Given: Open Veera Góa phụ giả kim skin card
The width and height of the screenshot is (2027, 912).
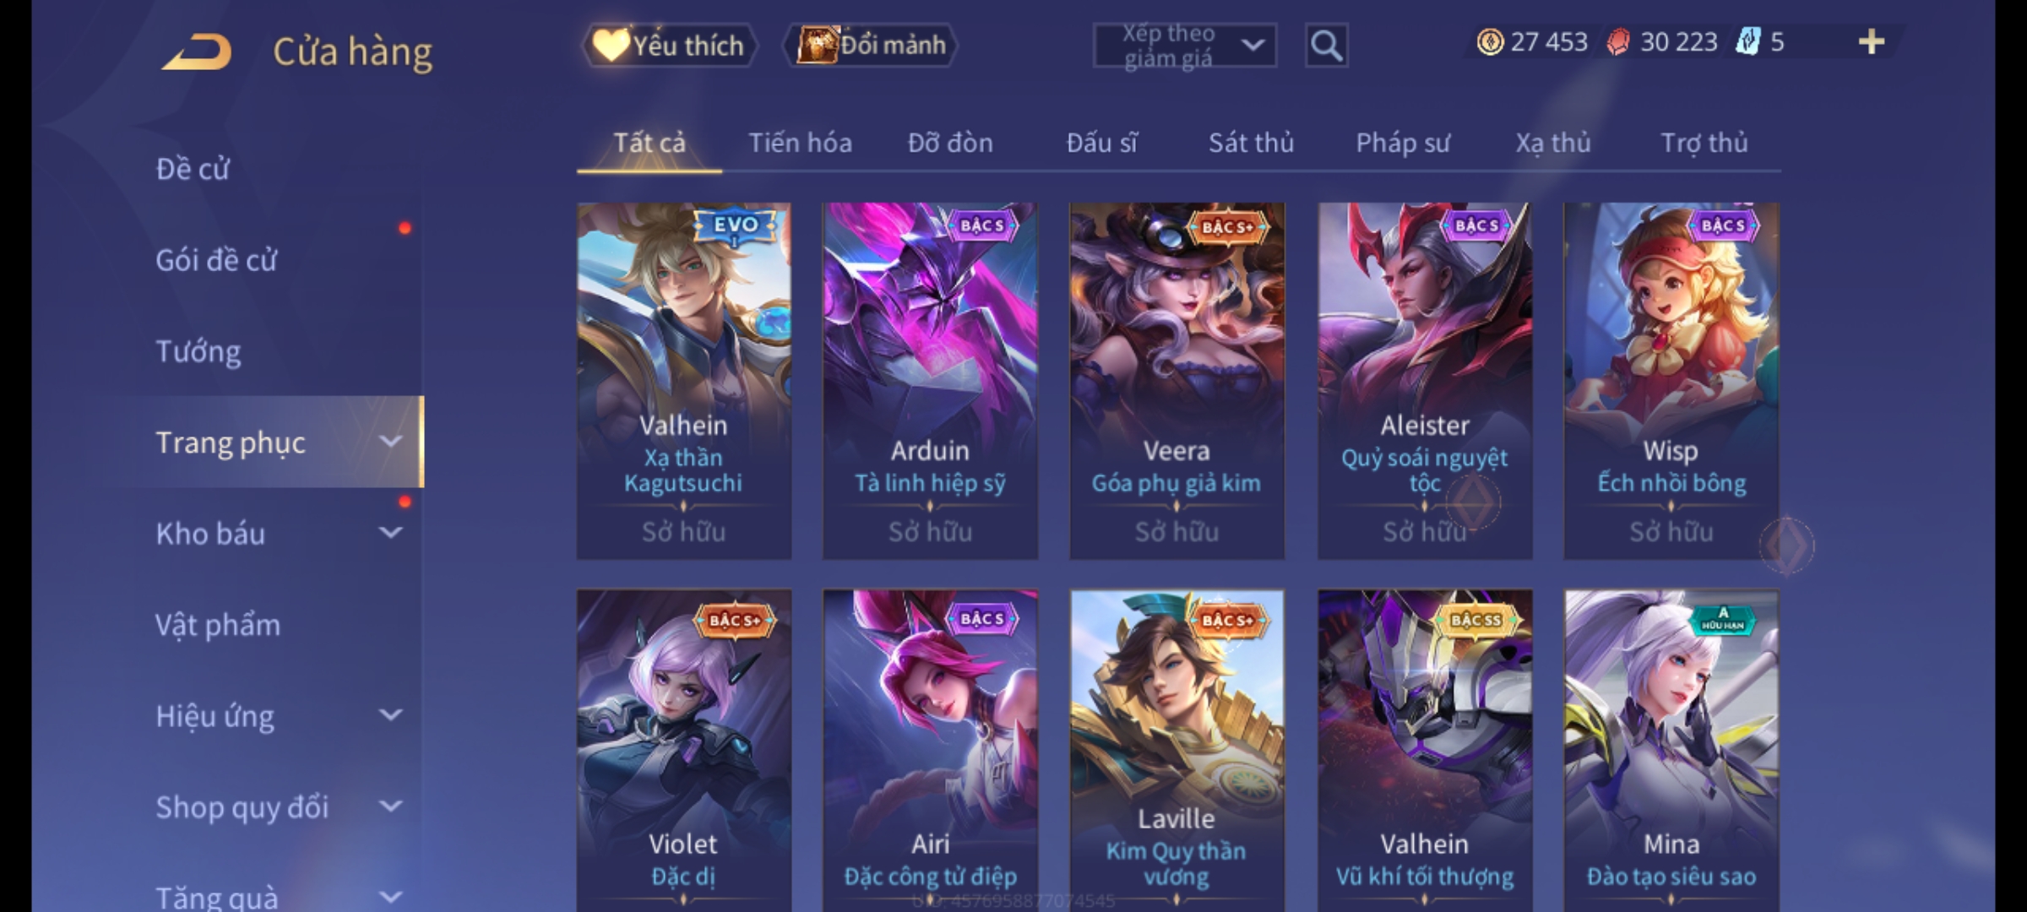Looking at the screenshot, I should point(1177,381).
